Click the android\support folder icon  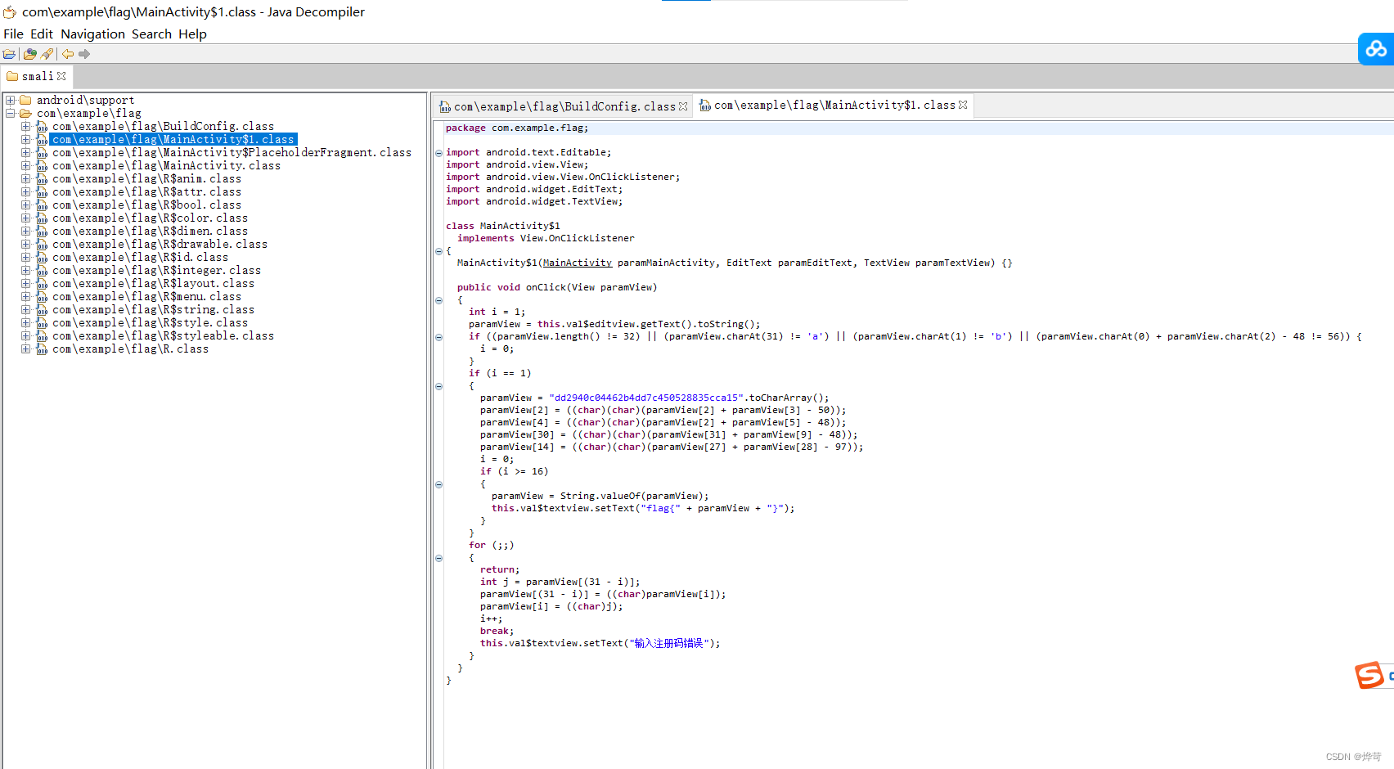coord(25,100)
